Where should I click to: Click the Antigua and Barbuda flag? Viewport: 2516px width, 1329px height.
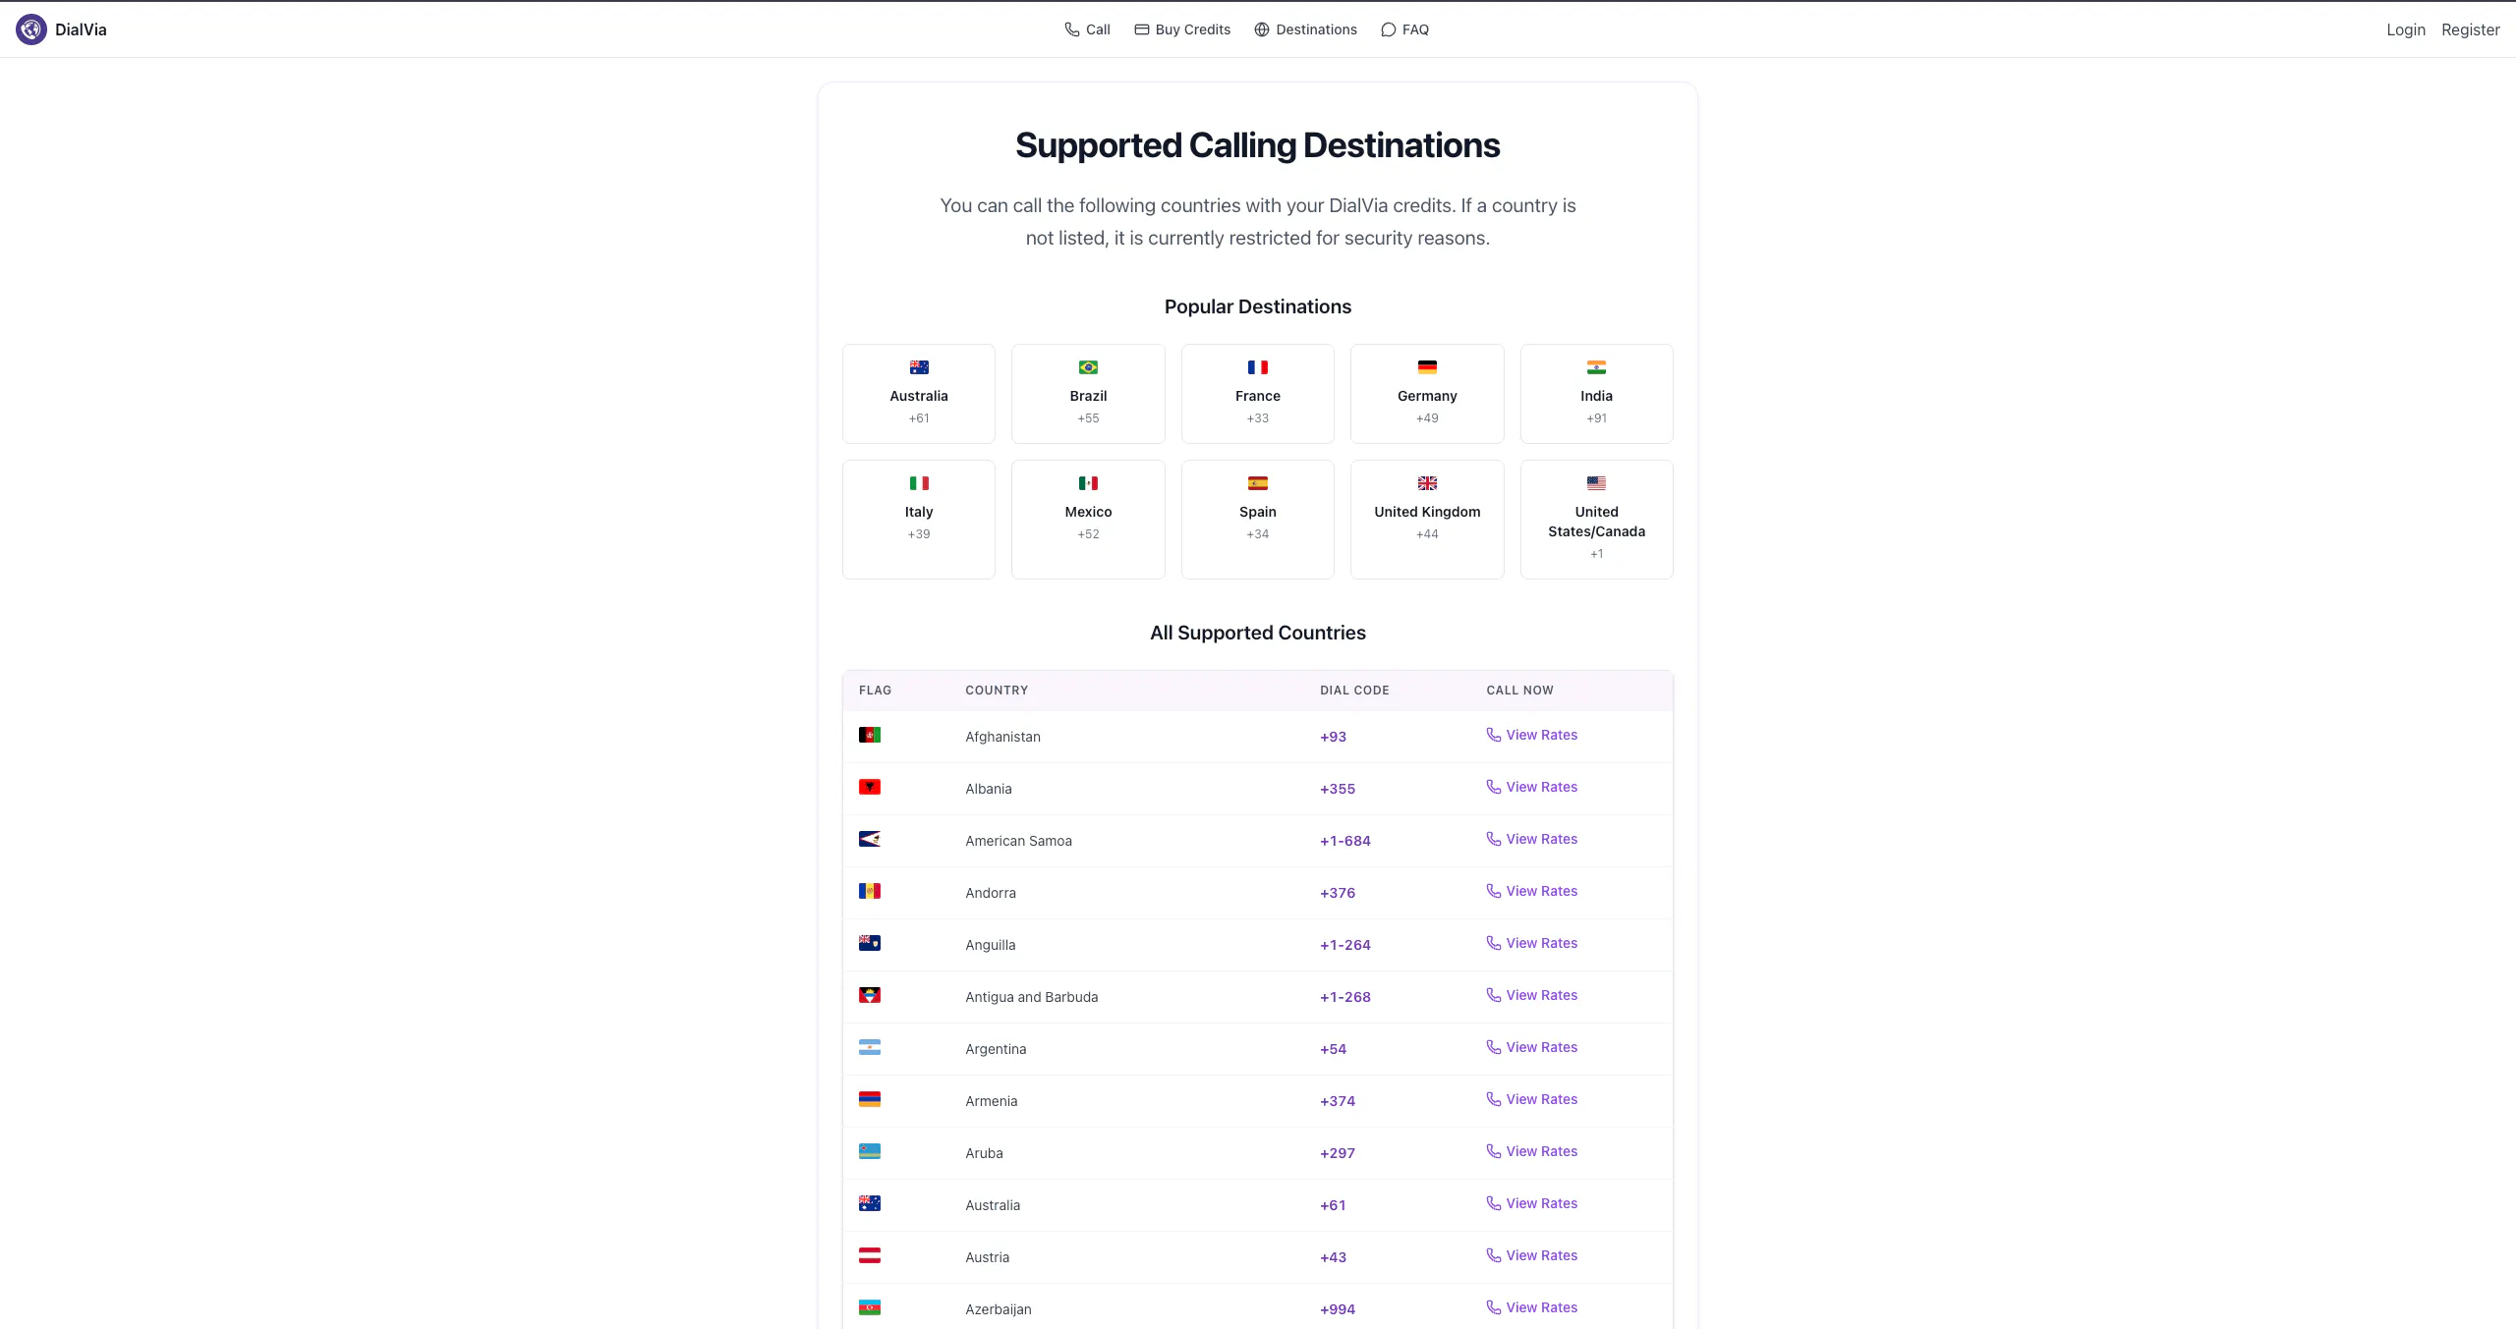[x=870, y=995]
